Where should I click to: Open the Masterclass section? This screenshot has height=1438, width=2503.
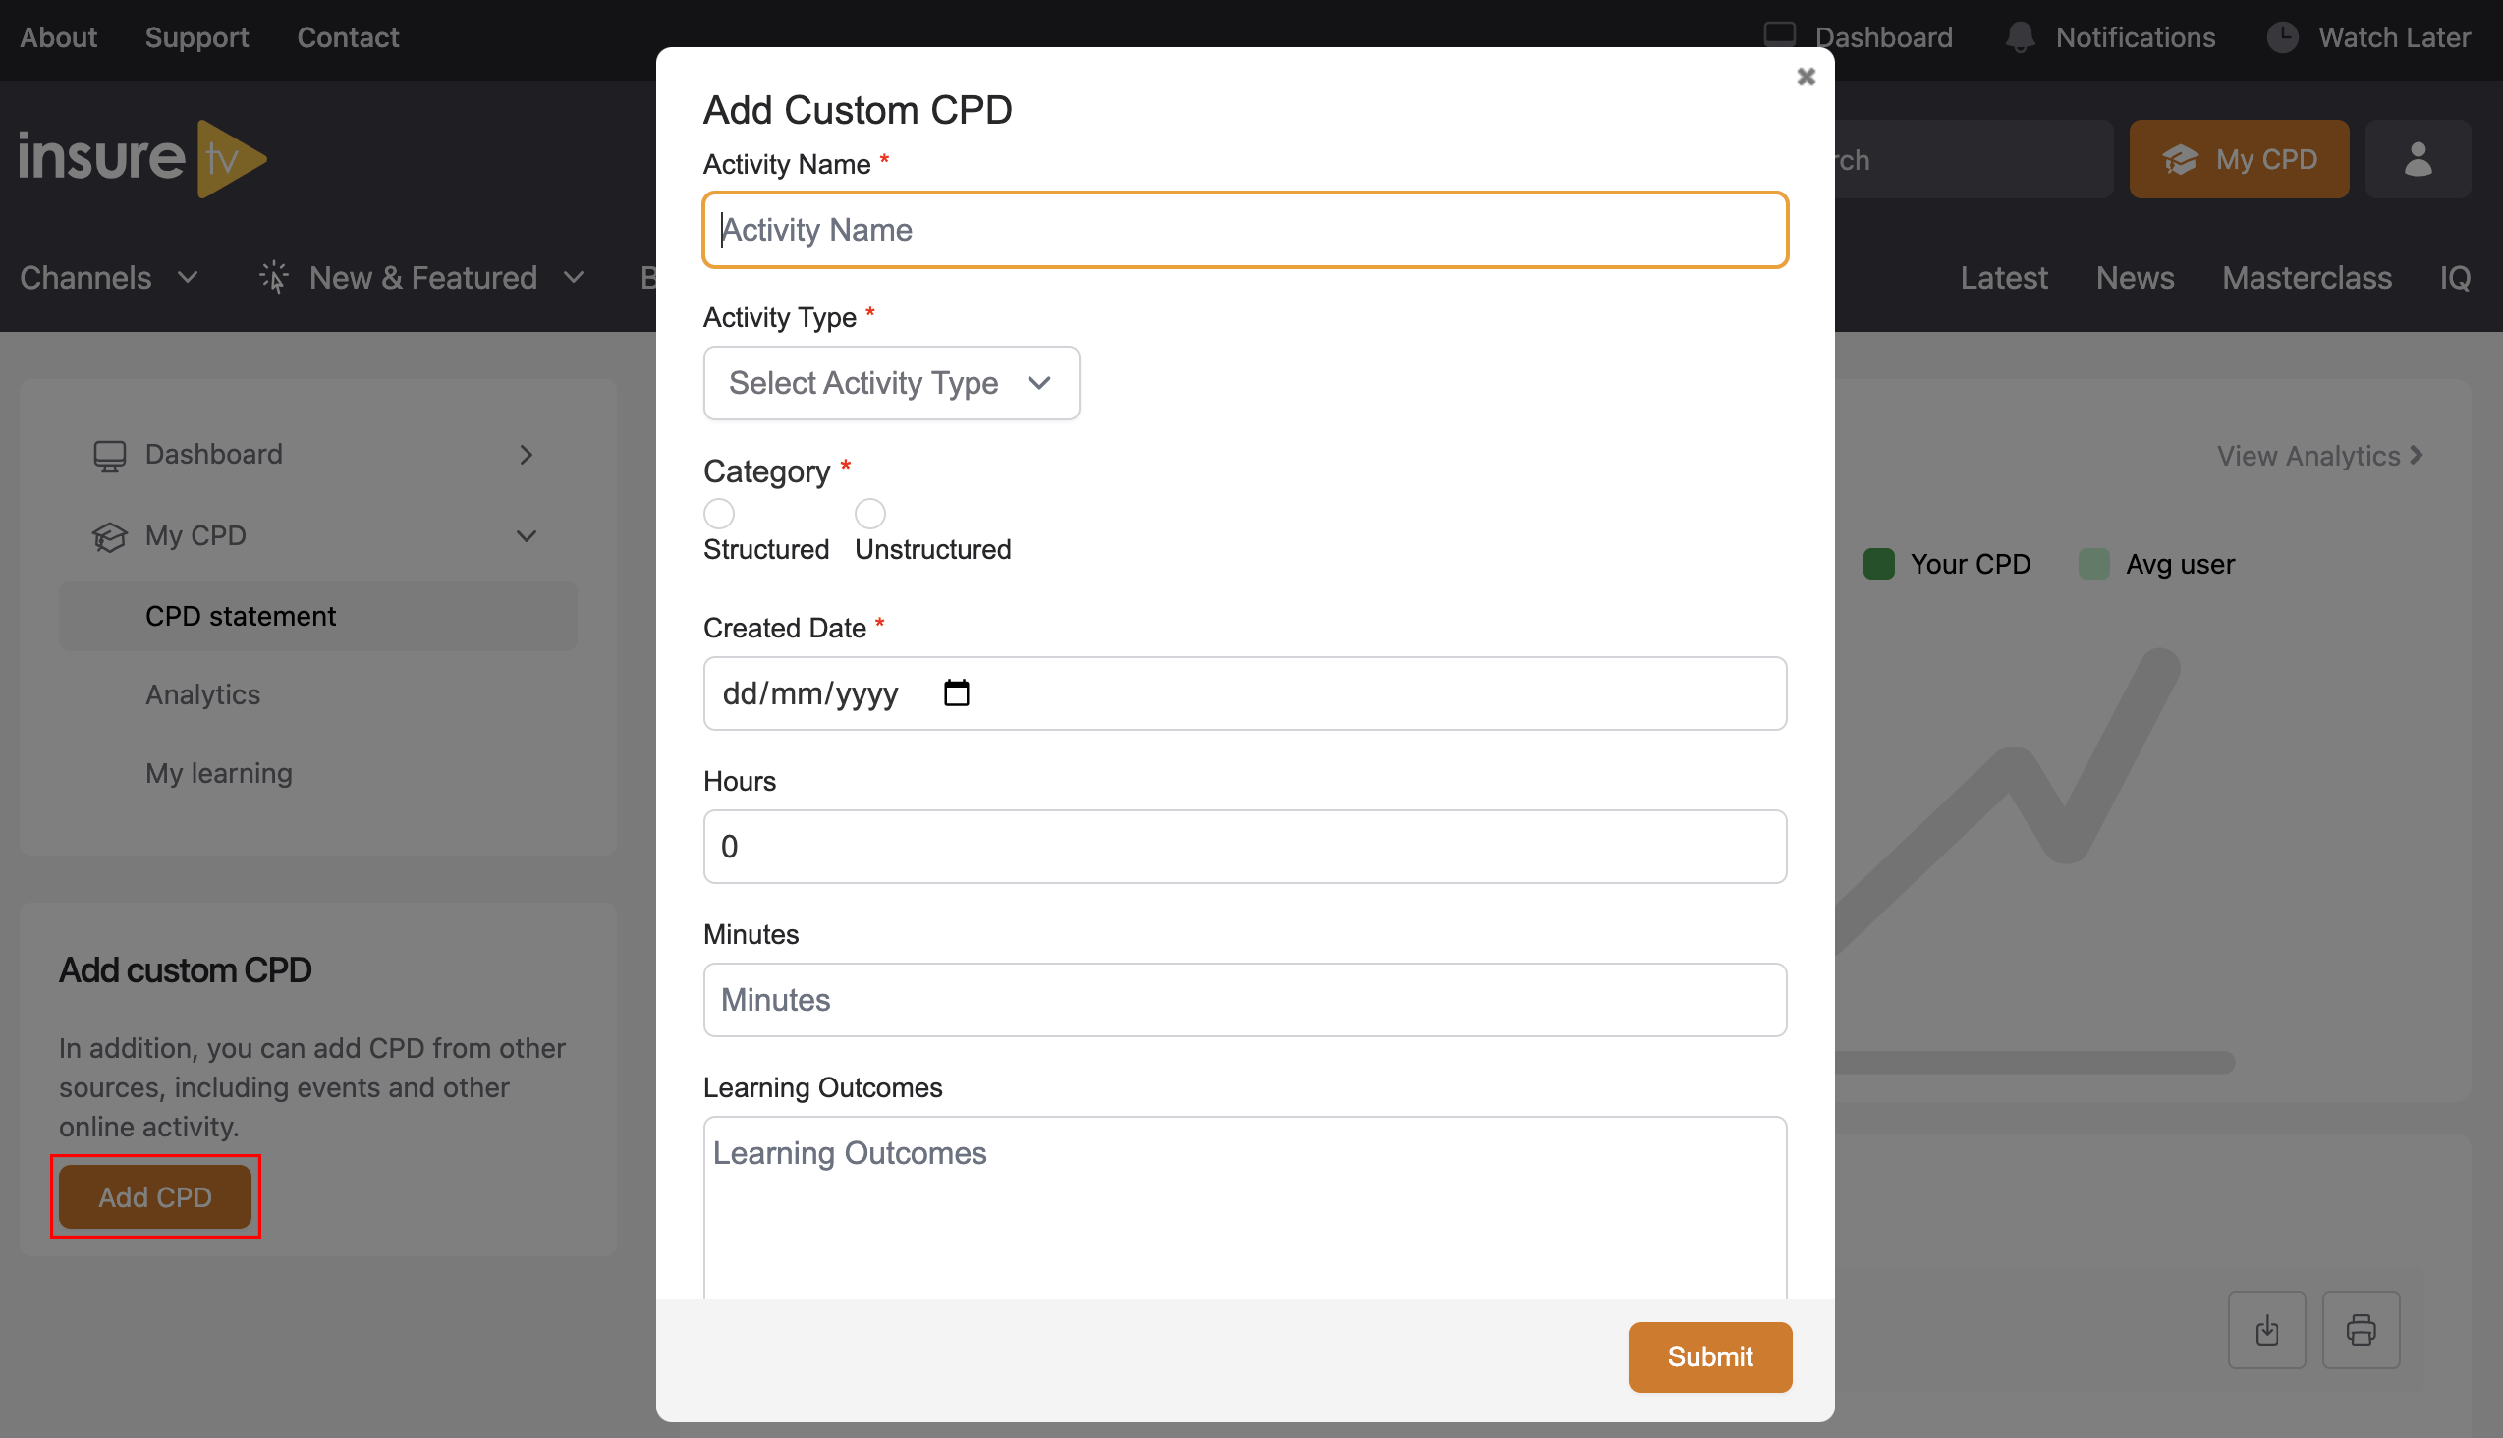2308,278
